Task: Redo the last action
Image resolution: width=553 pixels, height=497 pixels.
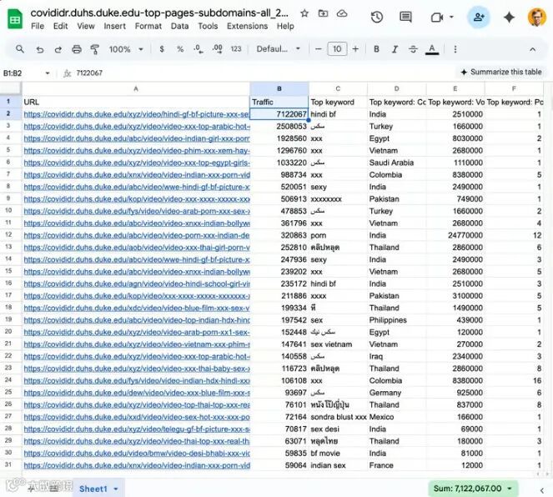Action: [x=58, y=49]
